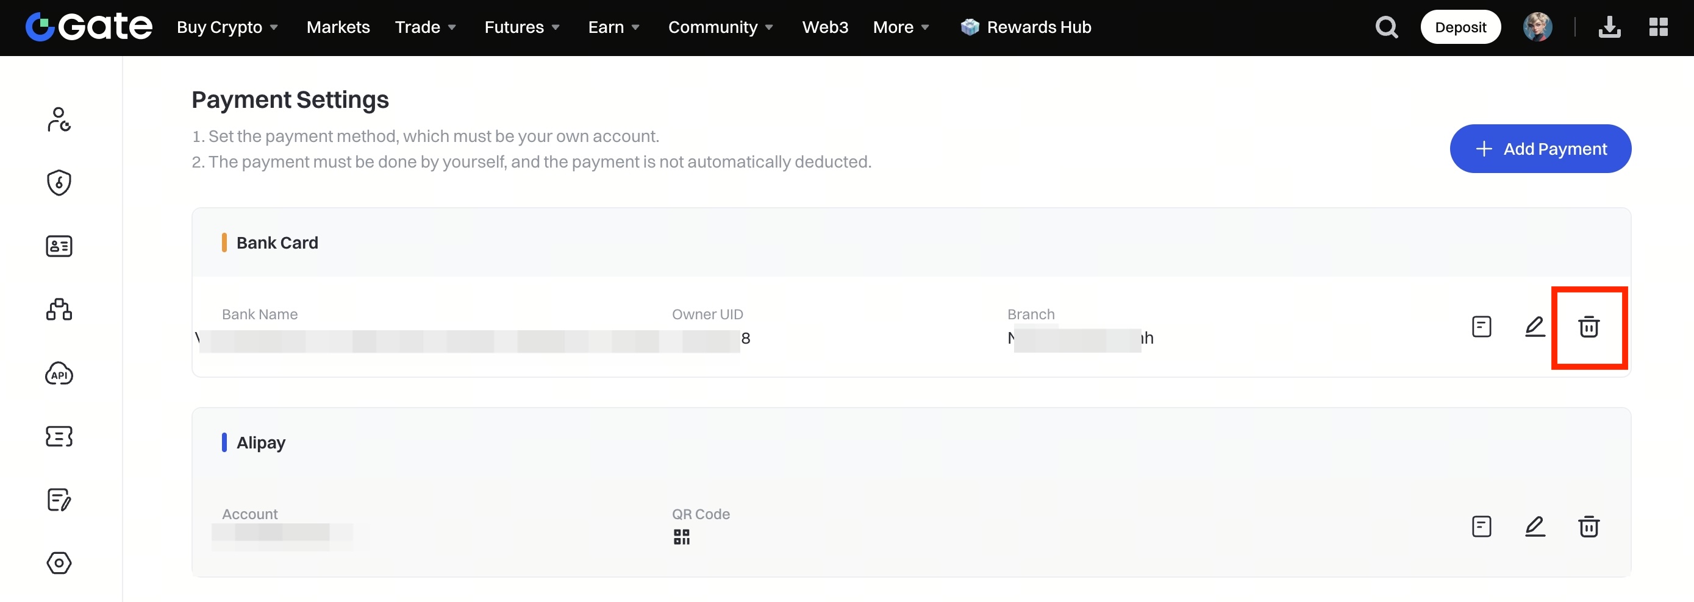This screenshot has height=602, width=1694.
Task: Open API management in the sidebar
Action: [59, 374]
